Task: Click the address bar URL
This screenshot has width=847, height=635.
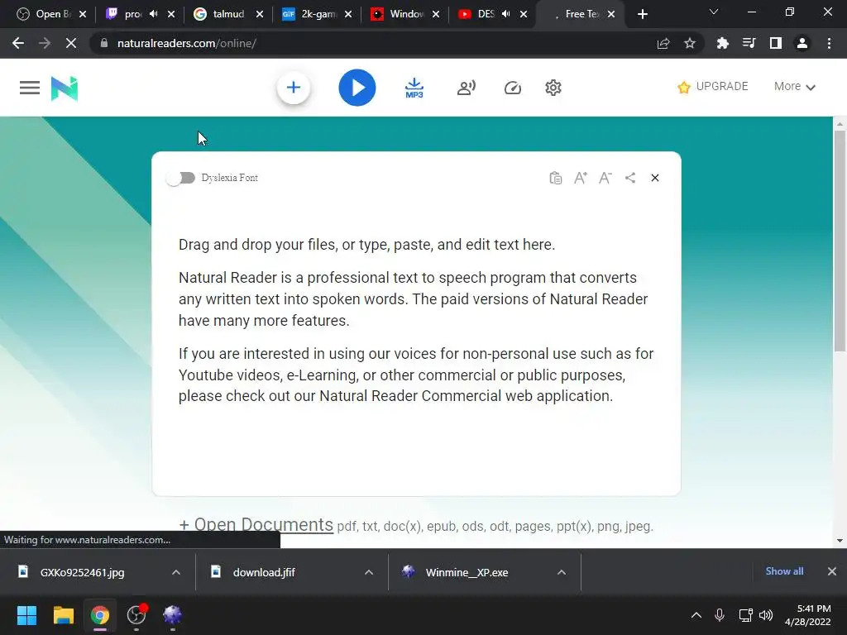Action: 187,43
